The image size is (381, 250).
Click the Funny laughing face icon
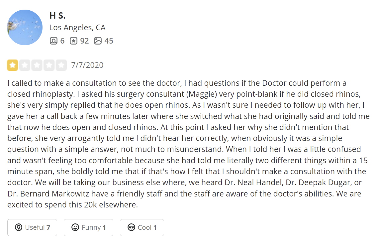(75, 227)
